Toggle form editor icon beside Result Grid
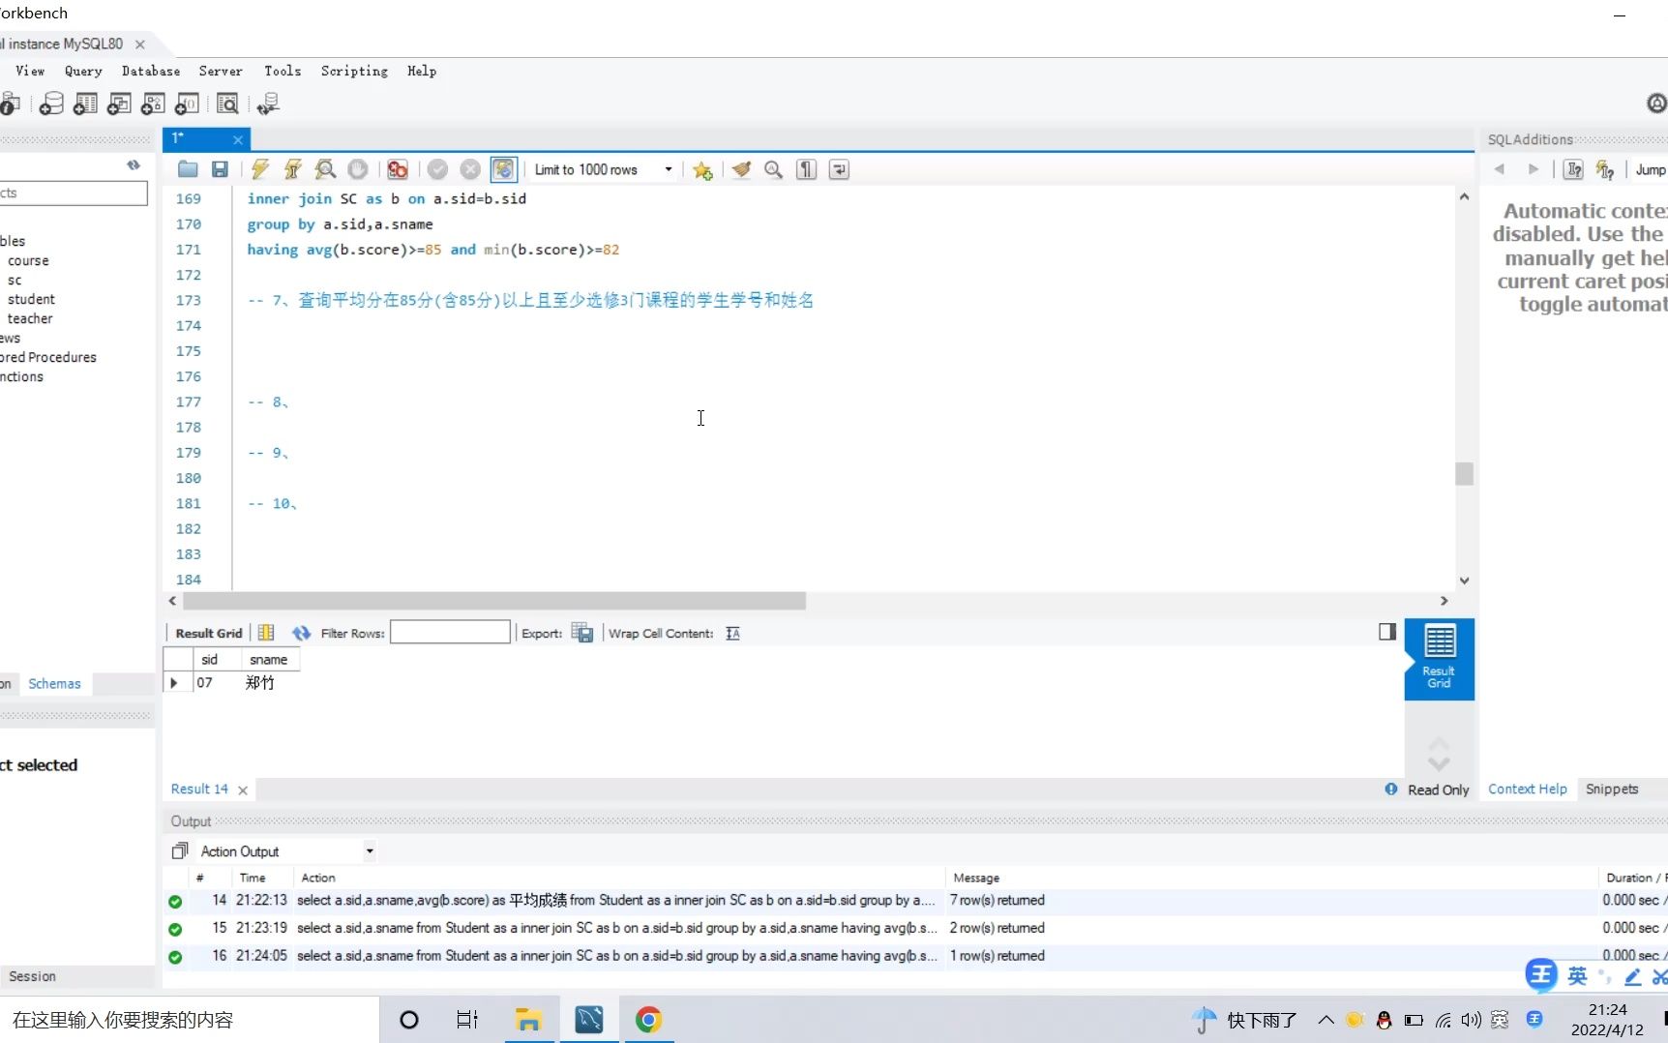The width and height of the screenshot is (1668, 1043). 266,633
